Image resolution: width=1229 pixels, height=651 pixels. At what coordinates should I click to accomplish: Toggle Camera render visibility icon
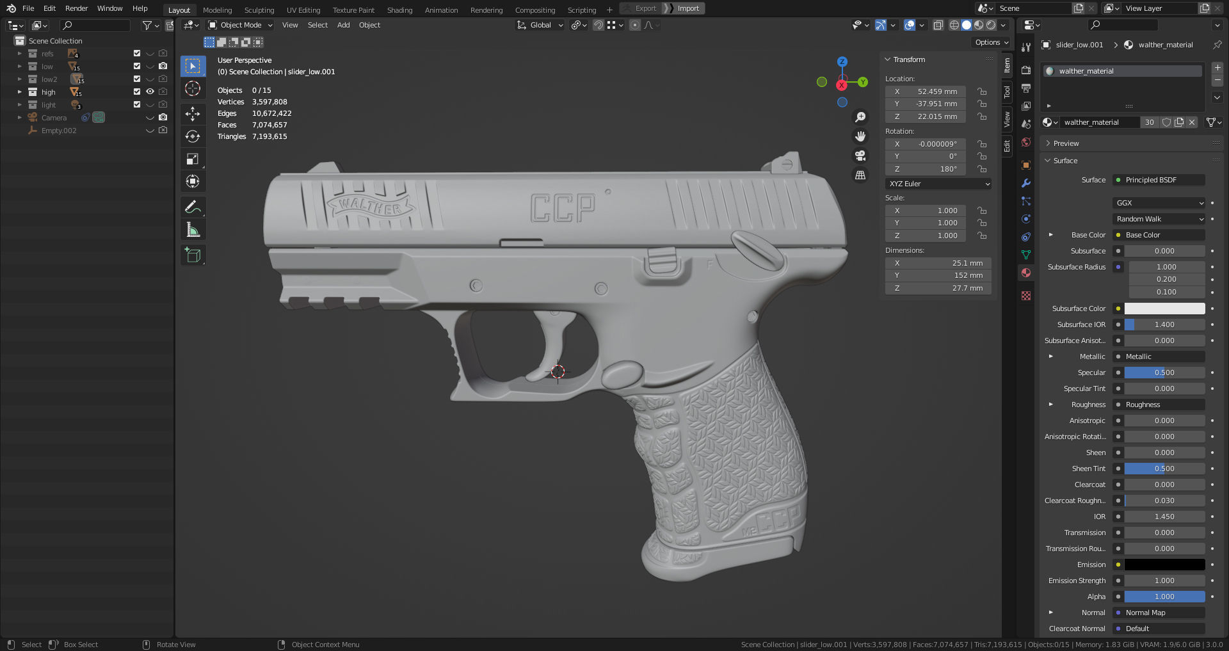(163, 117)
